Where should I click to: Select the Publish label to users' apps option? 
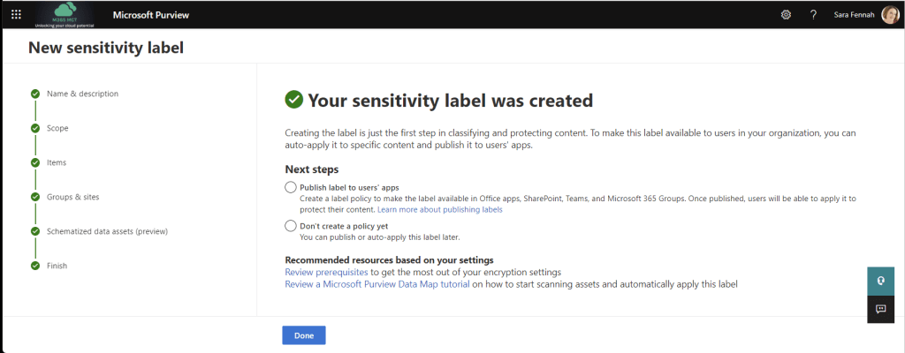pos(291,187)
